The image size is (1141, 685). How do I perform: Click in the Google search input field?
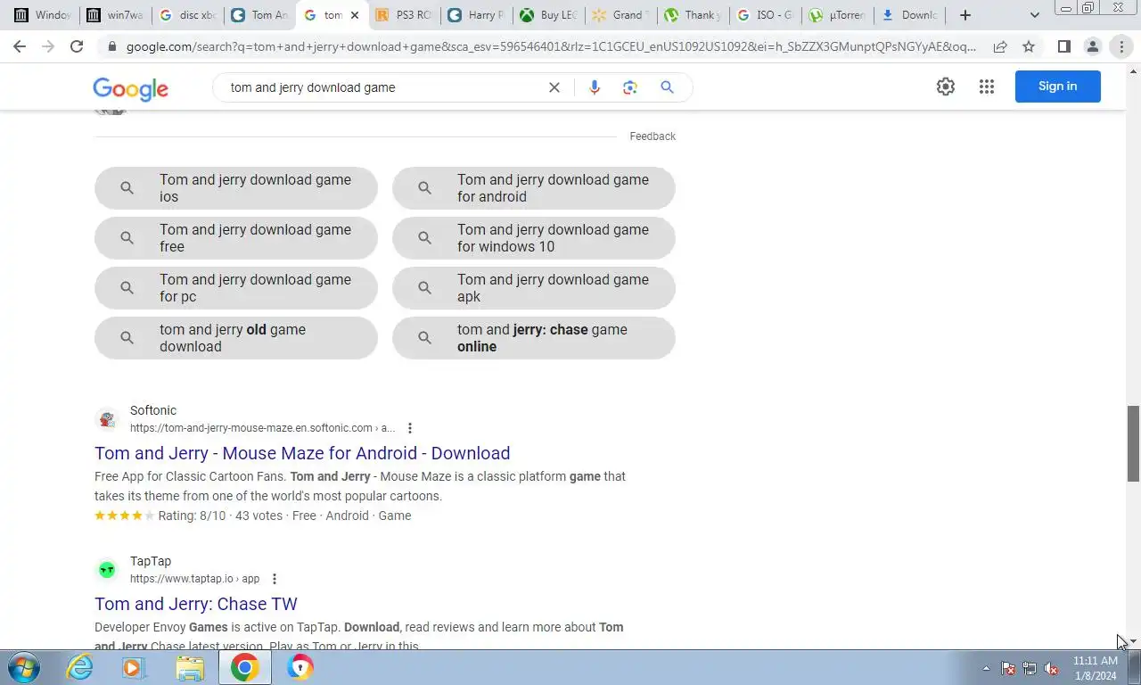[383, 87]
